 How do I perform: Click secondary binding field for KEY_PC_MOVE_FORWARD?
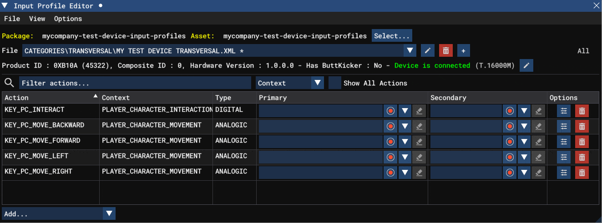(466, 142)
